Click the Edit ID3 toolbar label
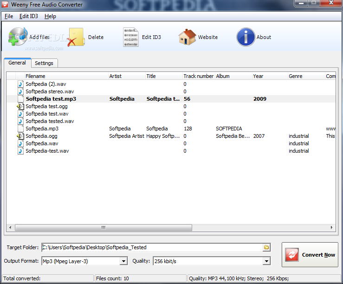Image resolution: width=343 pixels, height=284 pixels. (151, 37)
